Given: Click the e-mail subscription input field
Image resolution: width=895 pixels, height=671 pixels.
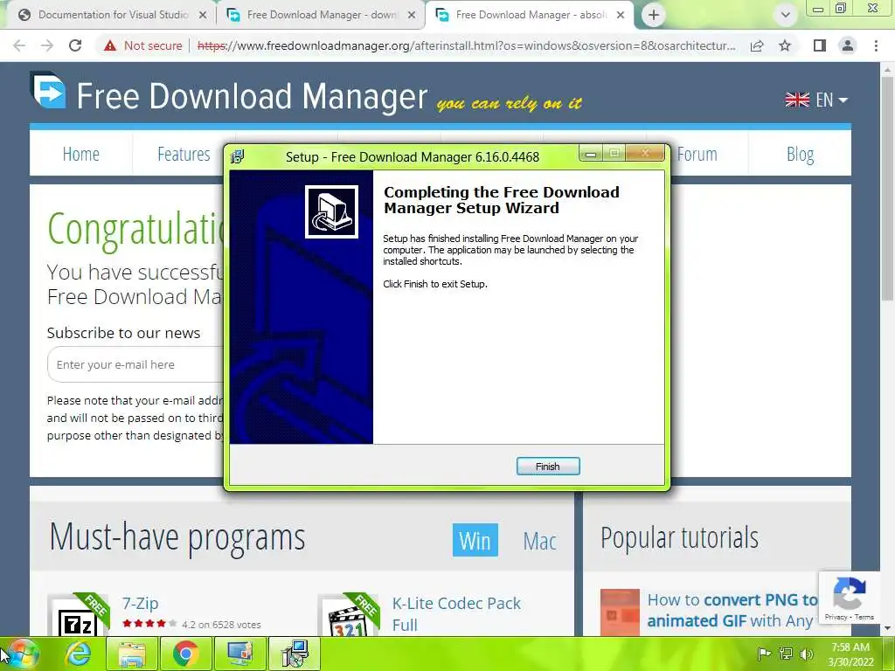Looking at the screenshot, I should coord(135,364).
